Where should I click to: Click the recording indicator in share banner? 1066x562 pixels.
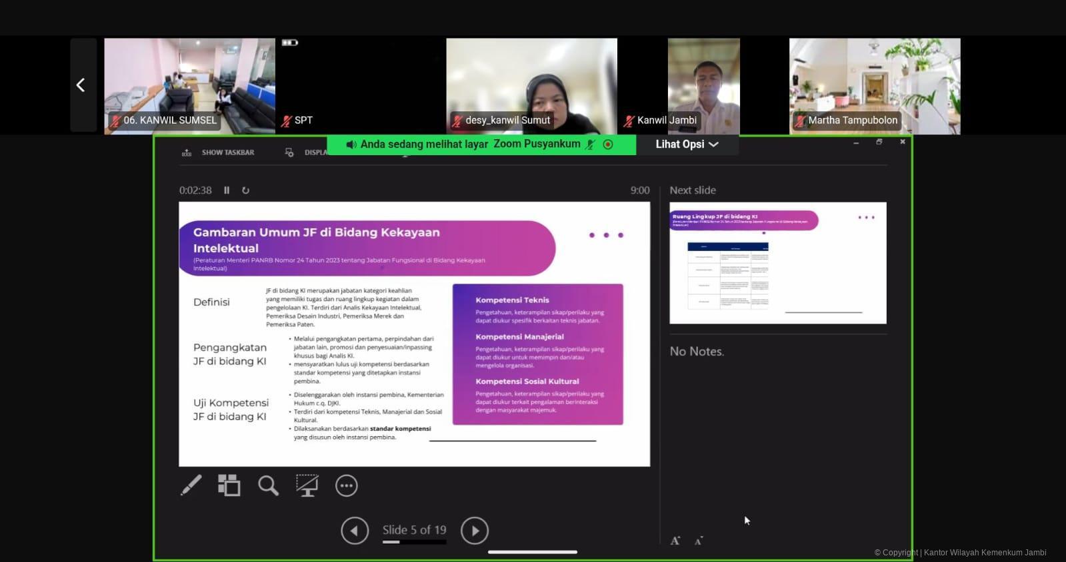click(608, 144)
